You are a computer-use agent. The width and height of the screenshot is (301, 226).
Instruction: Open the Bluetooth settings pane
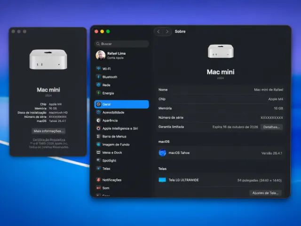tap(122, 77)
